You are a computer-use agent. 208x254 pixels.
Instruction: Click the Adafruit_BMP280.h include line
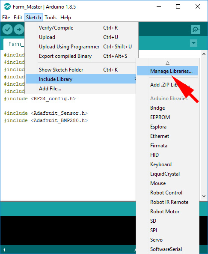(46, 120)
